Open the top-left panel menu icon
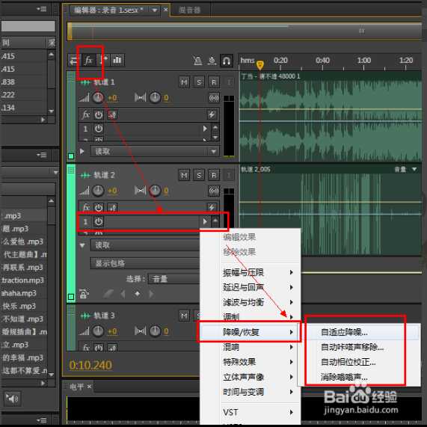This screenshot has width=427, height=427. [42, 9]
